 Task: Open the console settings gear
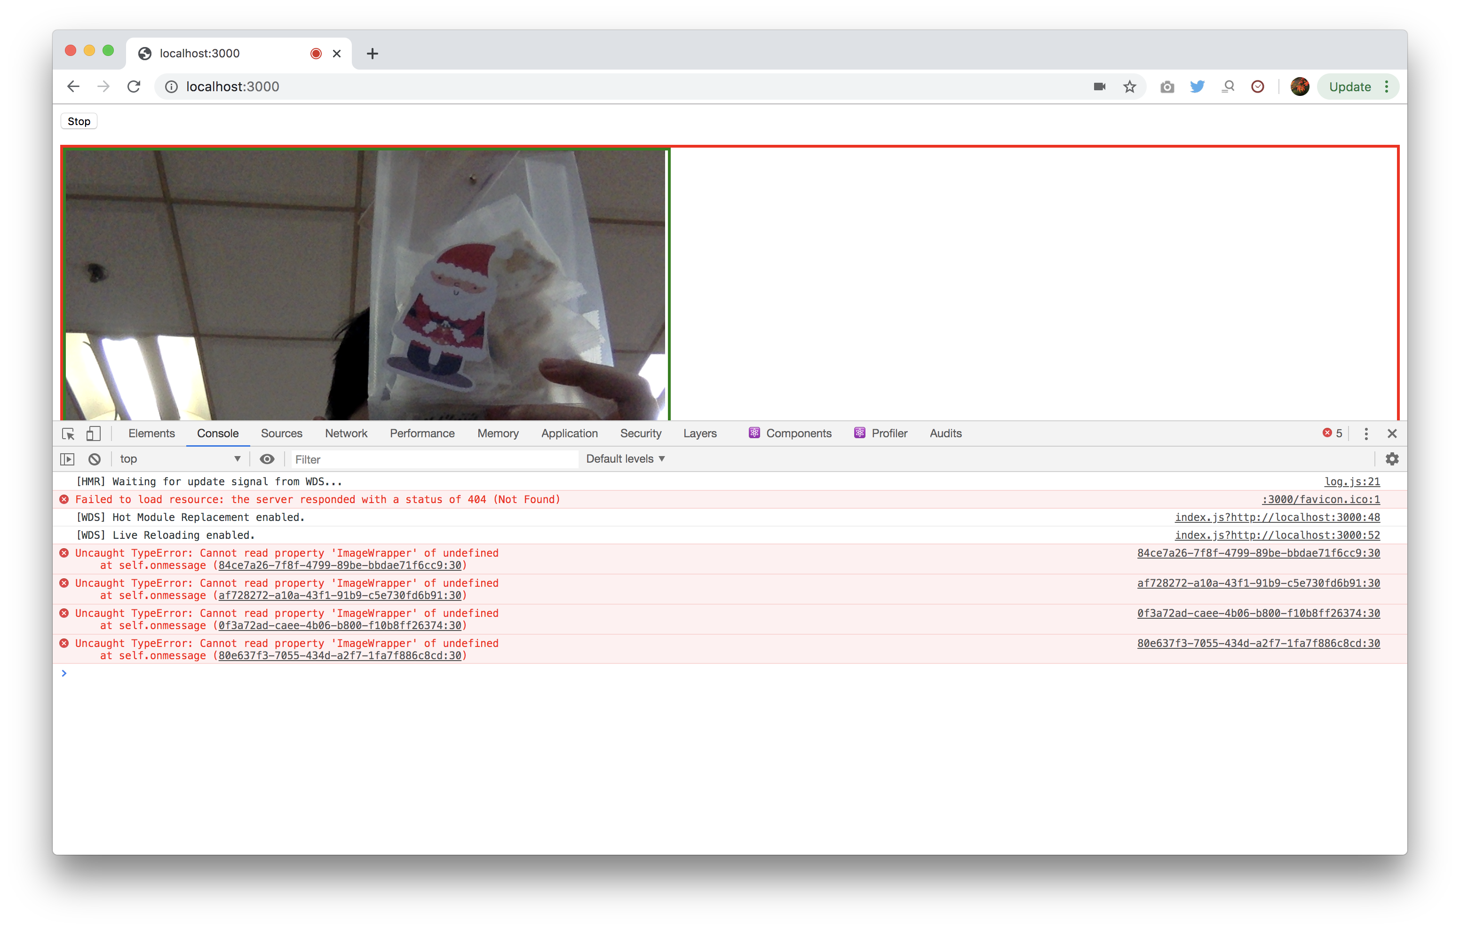pyautogui.click(x=1391, y=459)
